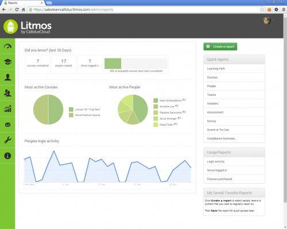Open the Assessment quick report
The height and width of the screenshot is (229, 287).
tap(234, 112)
